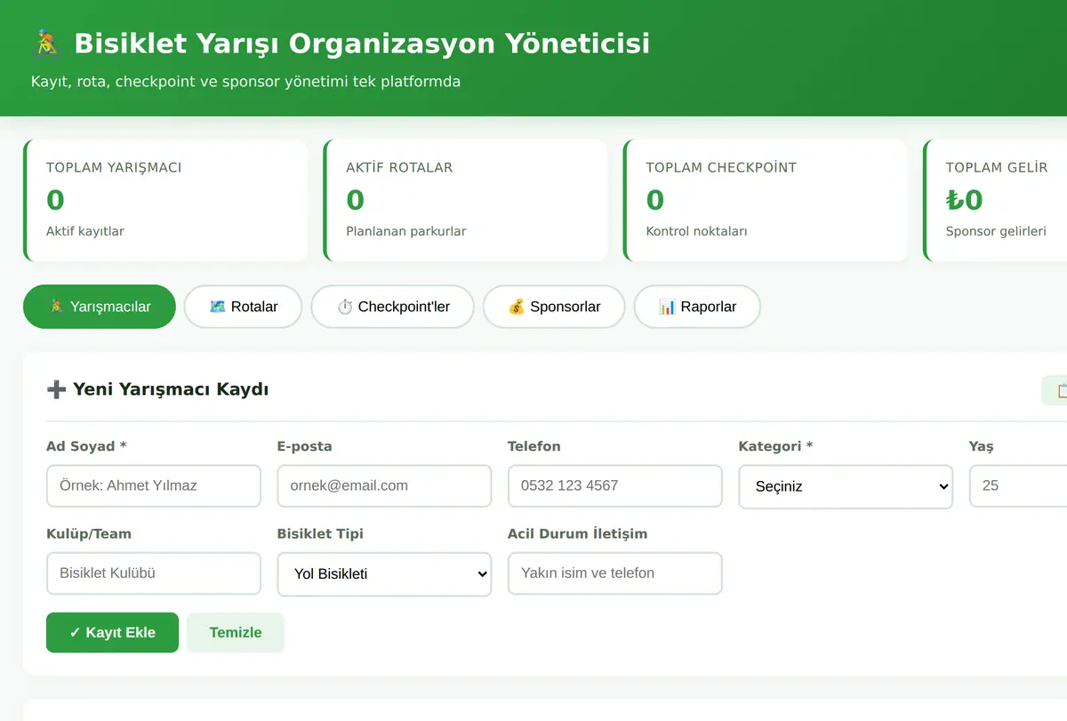The height and width of the screenshot is (721, 1067).
Task: Click the Temizle button
Action: tap(236, 633)
